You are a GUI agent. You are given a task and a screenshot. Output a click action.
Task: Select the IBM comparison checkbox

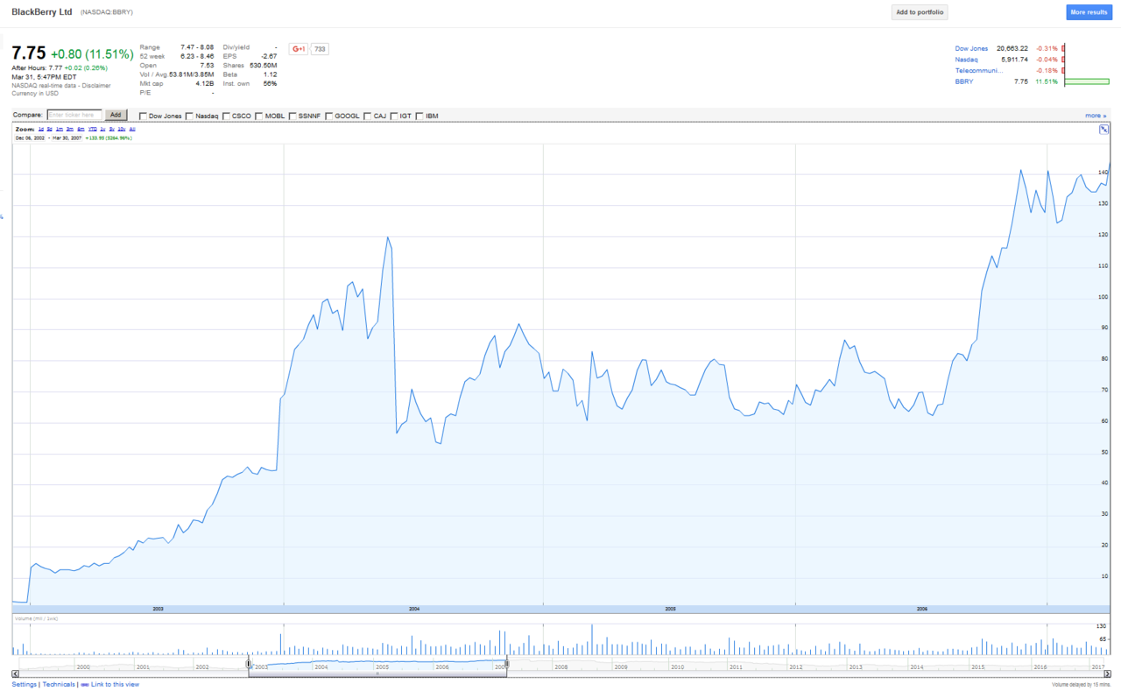coord(419,116)
